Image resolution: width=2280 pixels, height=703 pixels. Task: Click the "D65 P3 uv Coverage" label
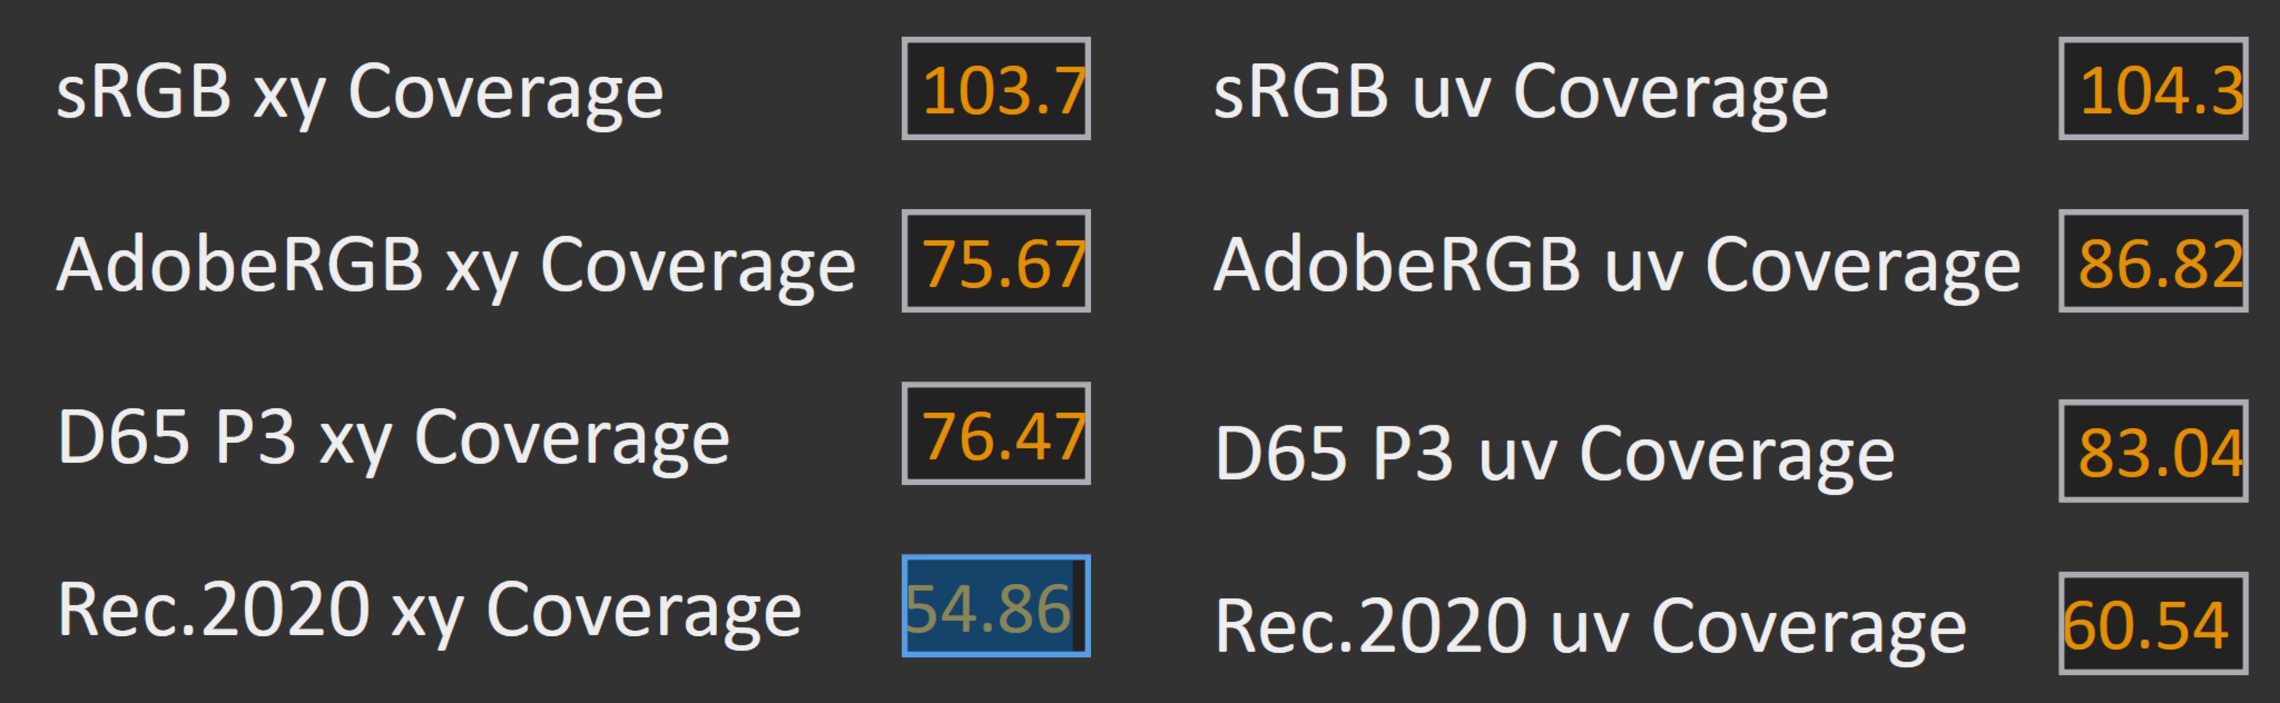tap(1554, 454)
